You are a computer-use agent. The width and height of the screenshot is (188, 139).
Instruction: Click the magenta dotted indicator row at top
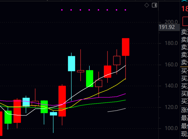[x=94, y=10]
